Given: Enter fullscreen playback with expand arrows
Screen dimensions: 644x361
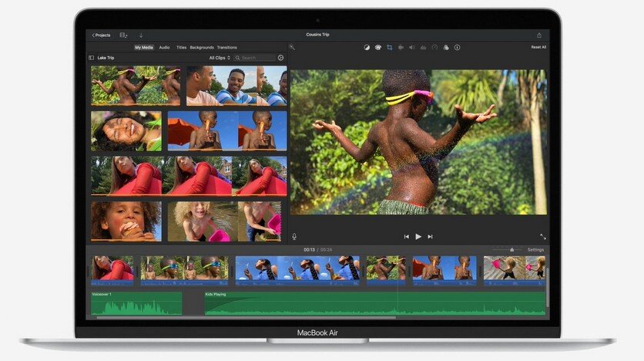Looking at the screenshot, I should (542, 236).
